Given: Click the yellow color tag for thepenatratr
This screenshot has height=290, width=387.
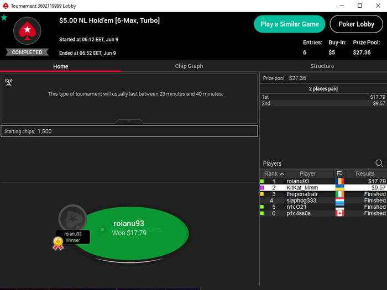Looking at the screenshot, I should click(262, 194).
